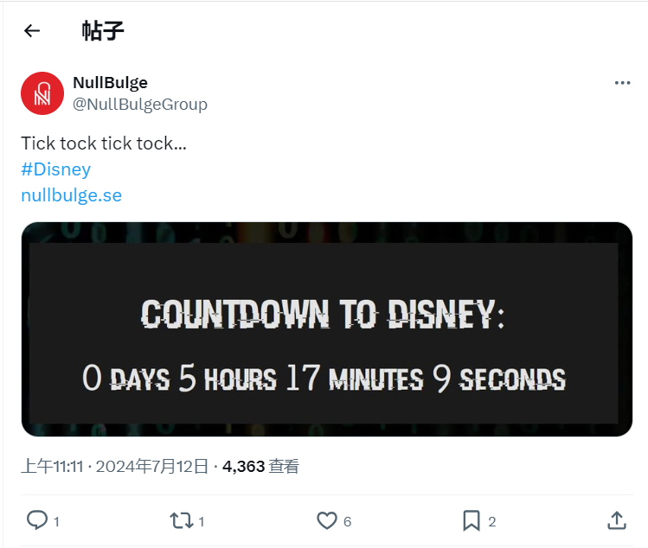Click the repost arrows icon
The image size is (648, 548).
pos(181,519)
